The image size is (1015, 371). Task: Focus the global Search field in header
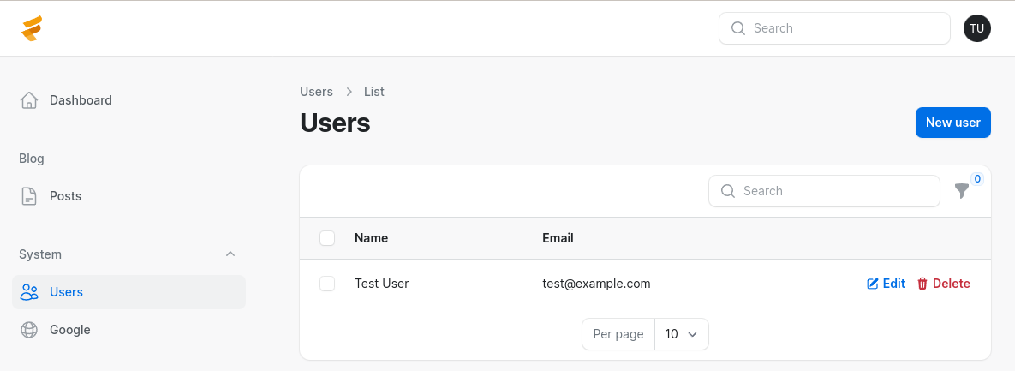[834, 28]
